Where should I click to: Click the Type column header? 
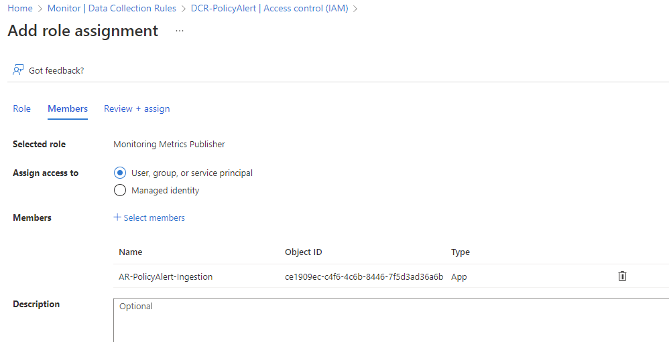[x=461, y=252]
